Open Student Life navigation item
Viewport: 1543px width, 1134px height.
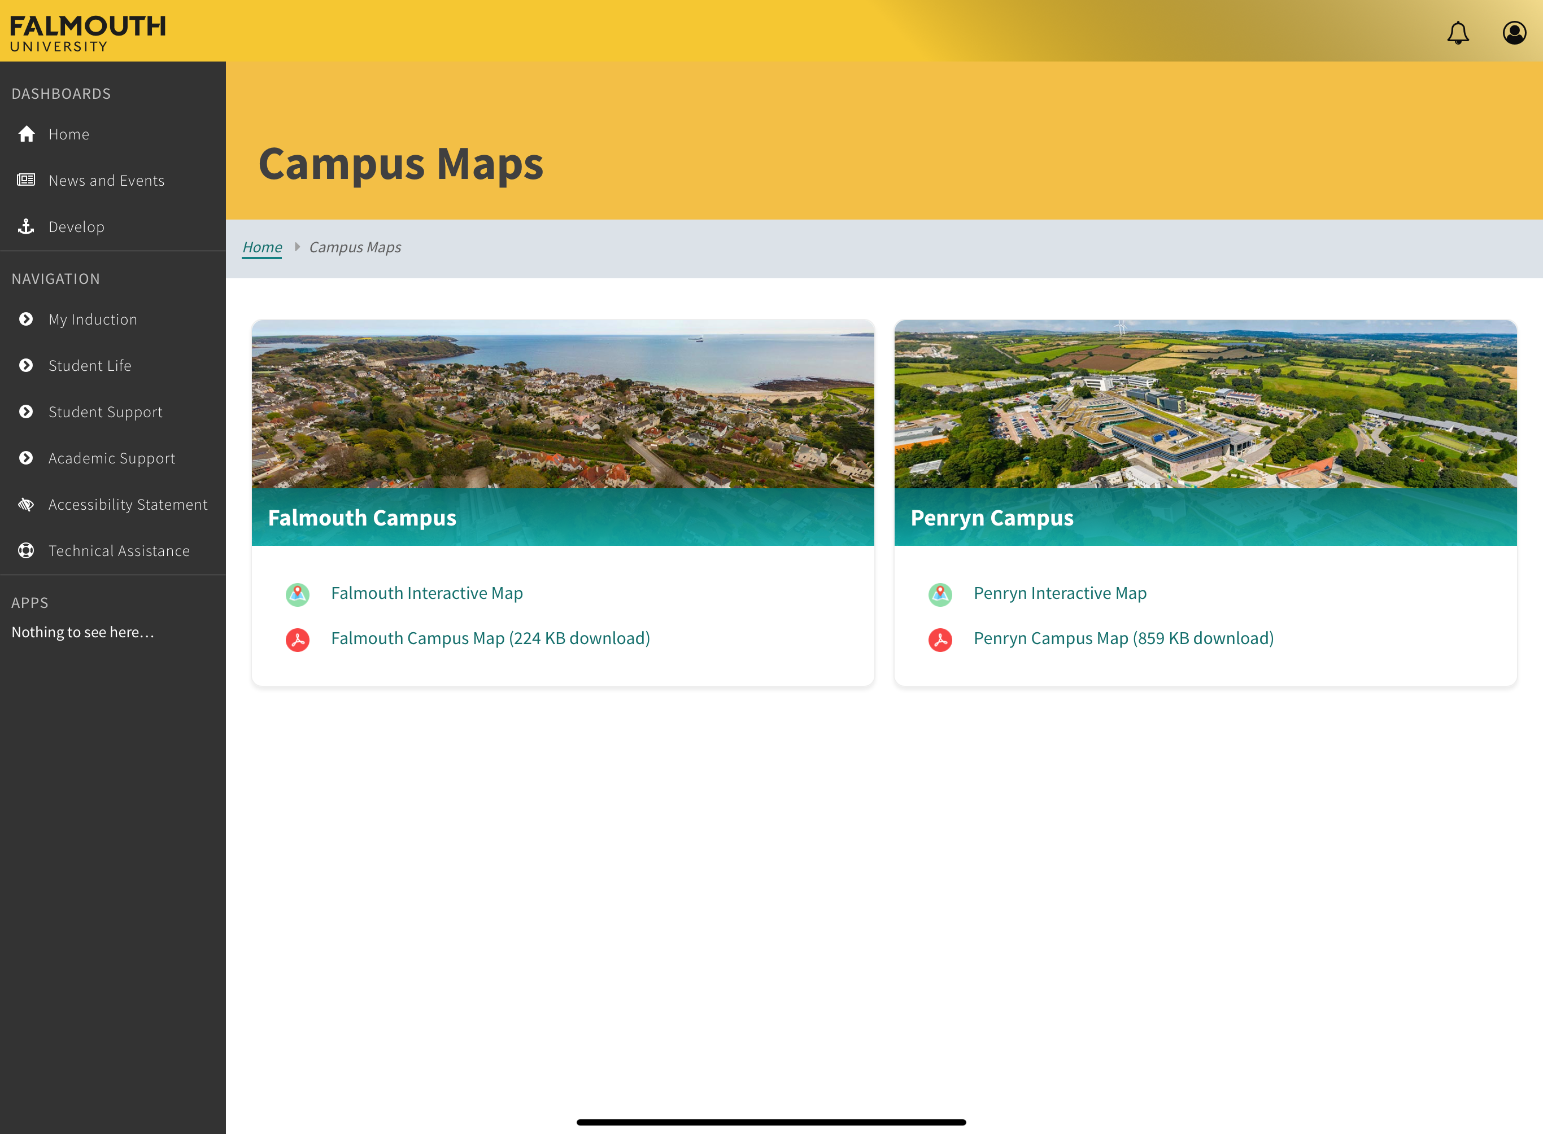point(112,365)
